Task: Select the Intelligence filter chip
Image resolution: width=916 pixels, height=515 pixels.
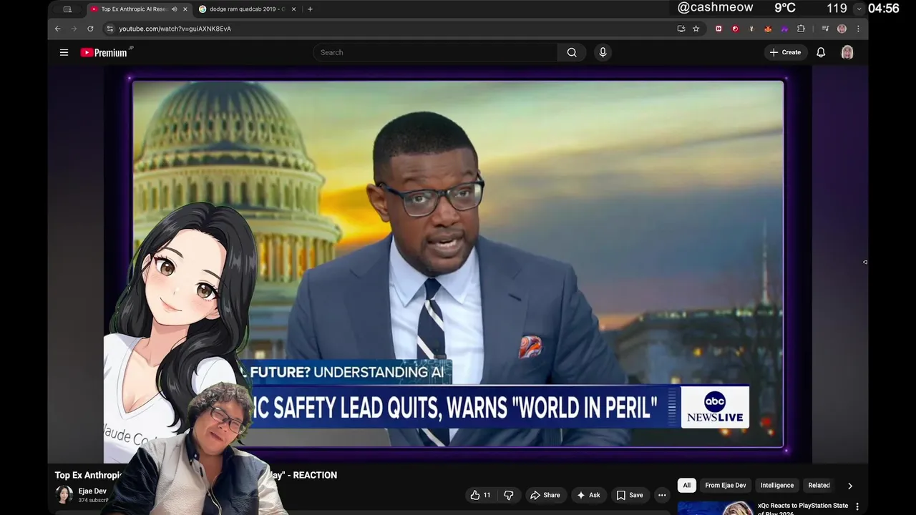Action: pyautogui.click(x=777, y=485)
